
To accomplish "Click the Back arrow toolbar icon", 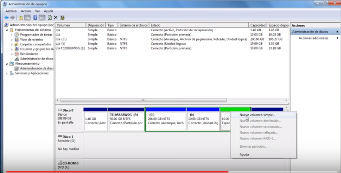I will (x=6, y=18).
